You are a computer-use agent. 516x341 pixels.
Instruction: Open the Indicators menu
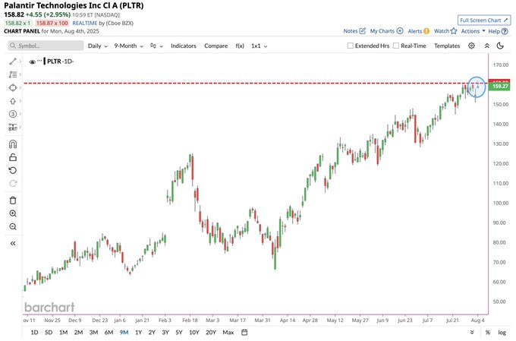[184, 46]
